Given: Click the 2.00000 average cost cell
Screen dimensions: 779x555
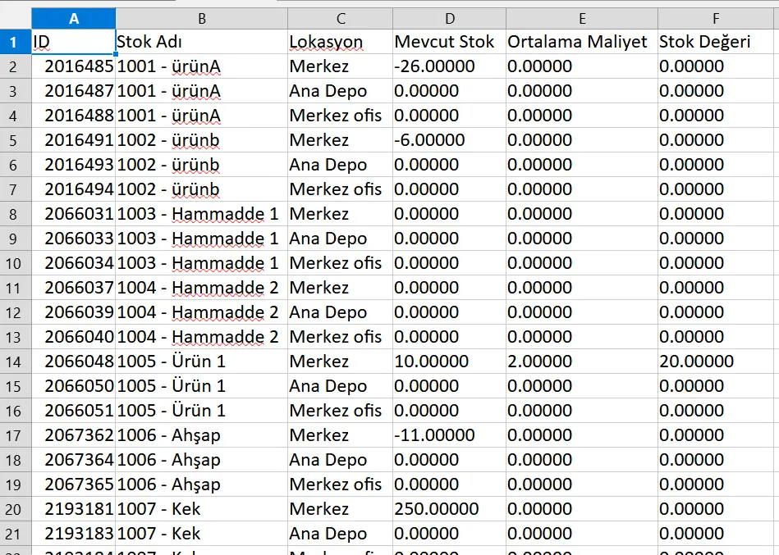Looking at the screenshot, I should (x=582, y=362).
